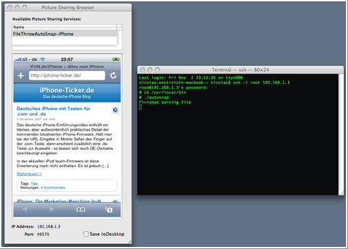Click the iPhone screenshot preview thumbnail

pos(67,136)
